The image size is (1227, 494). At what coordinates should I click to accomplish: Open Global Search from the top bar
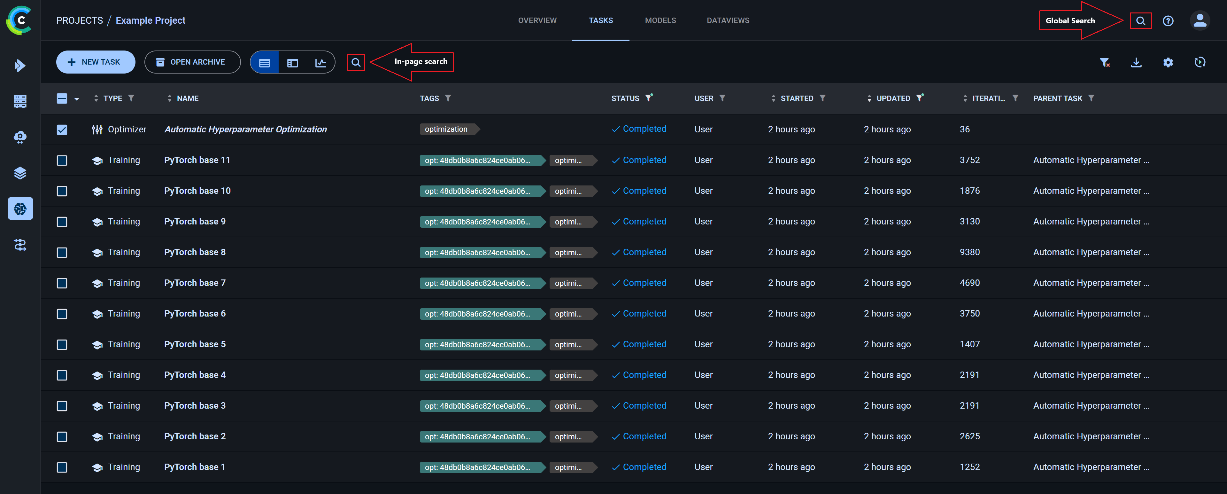coord(1141,20)
